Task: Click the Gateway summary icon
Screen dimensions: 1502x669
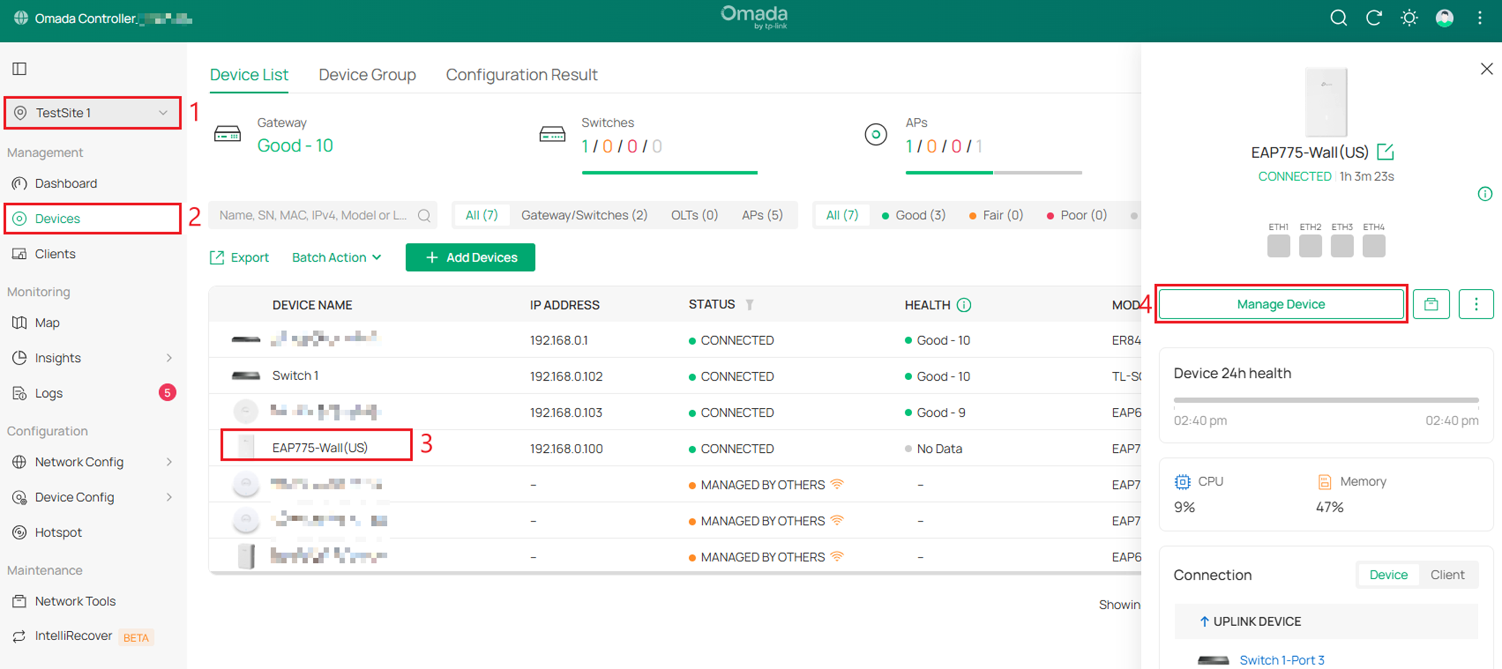Action: 227,134
